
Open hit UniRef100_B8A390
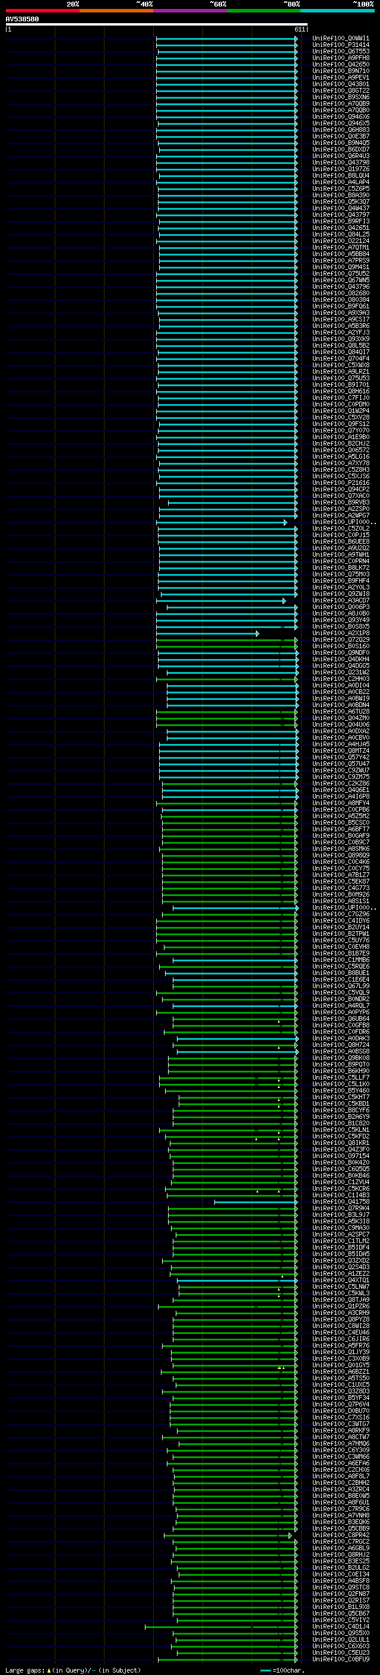pos(340,195)
